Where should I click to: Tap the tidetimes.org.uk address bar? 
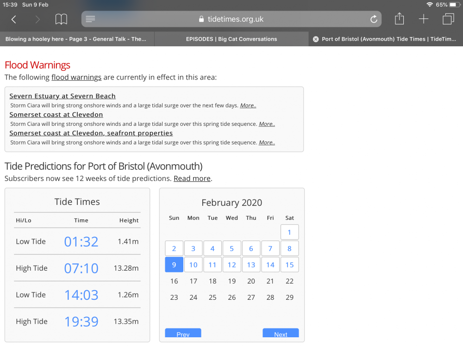pos(231,19)
